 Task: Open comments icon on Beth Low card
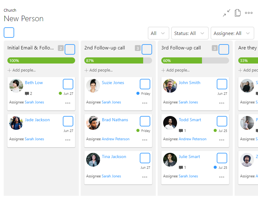click(27, 94)
